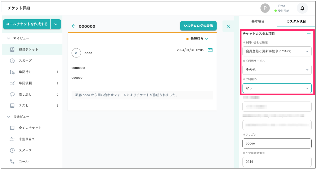Select the カスタム項目 tab
This screenshot has width=316, height=169.
[296, 21]
